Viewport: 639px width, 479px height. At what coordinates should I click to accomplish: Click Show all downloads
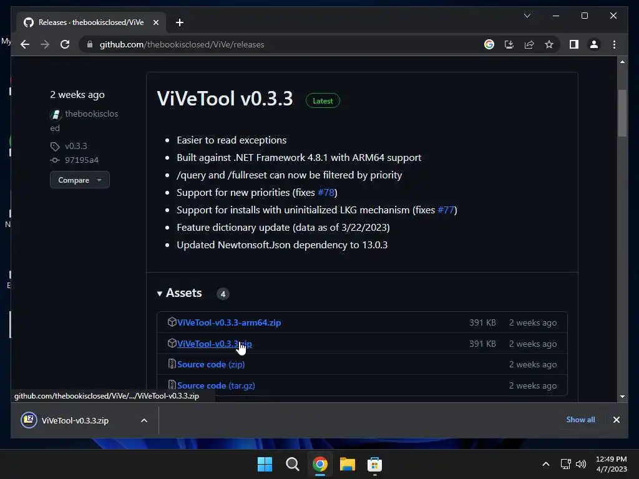(580, 420)
